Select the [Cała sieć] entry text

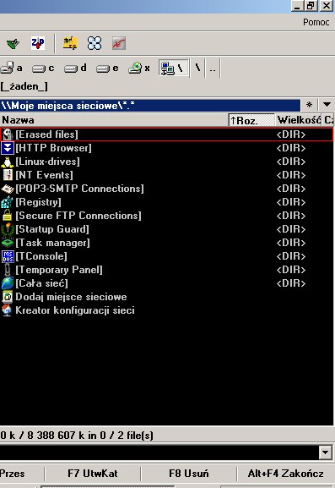(42, 283)
